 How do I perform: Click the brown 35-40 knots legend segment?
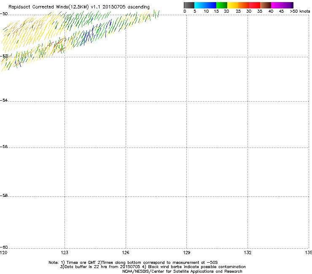click(266, 5)
